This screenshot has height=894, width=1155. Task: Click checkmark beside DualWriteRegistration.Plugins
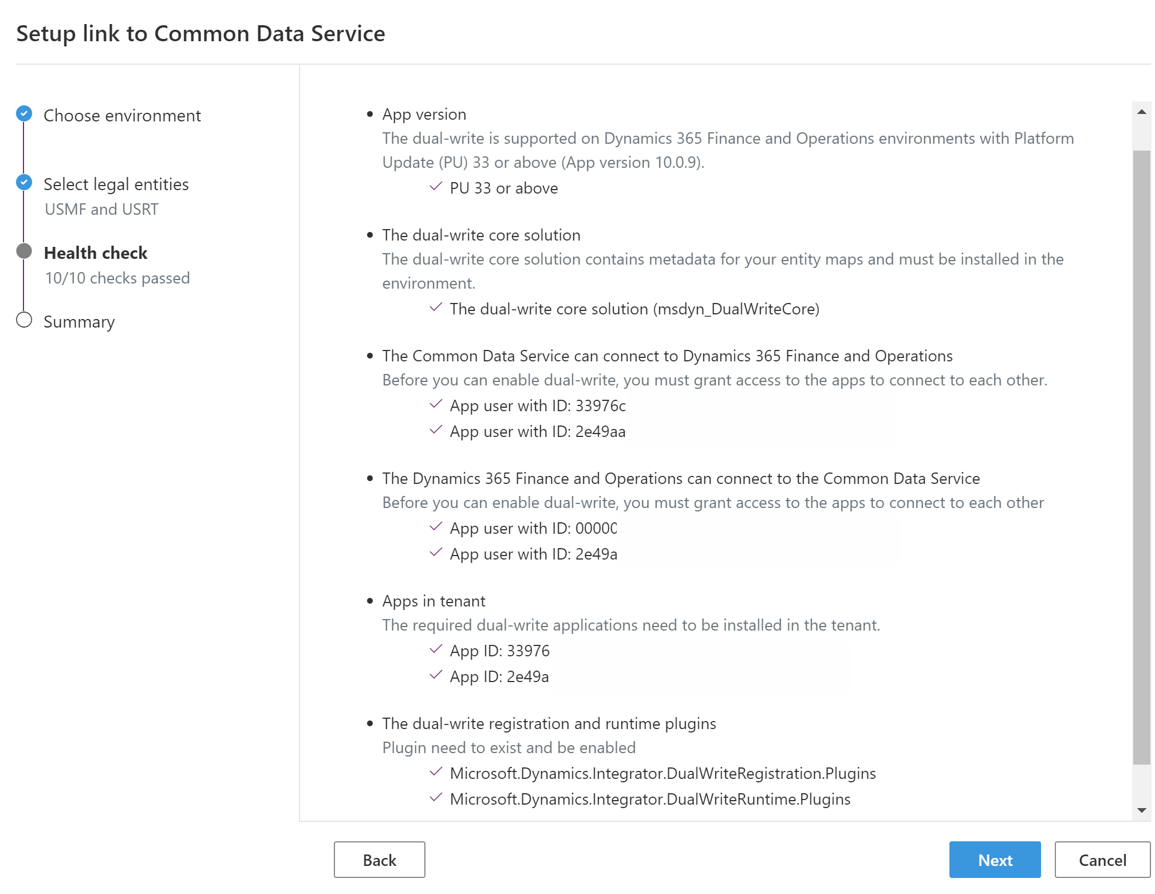coord(436,772)
